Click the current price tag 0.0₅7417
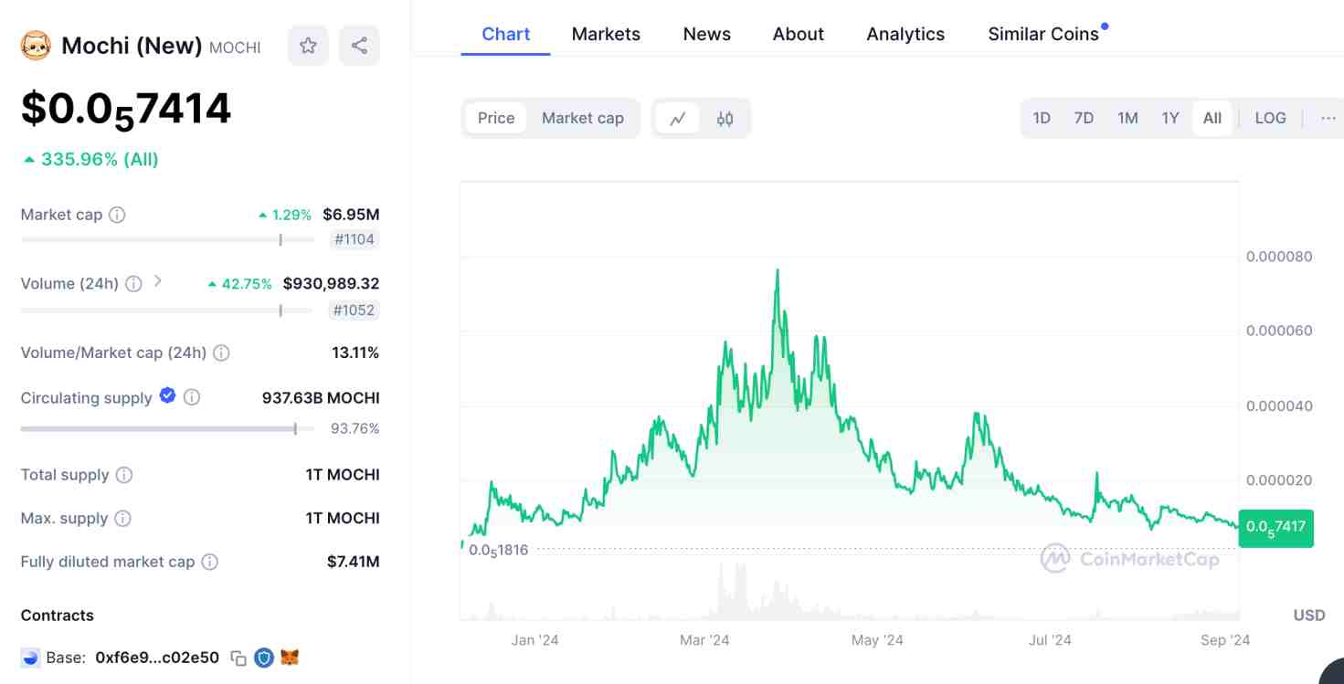The image size is (1344, 684). (1276, 528)
